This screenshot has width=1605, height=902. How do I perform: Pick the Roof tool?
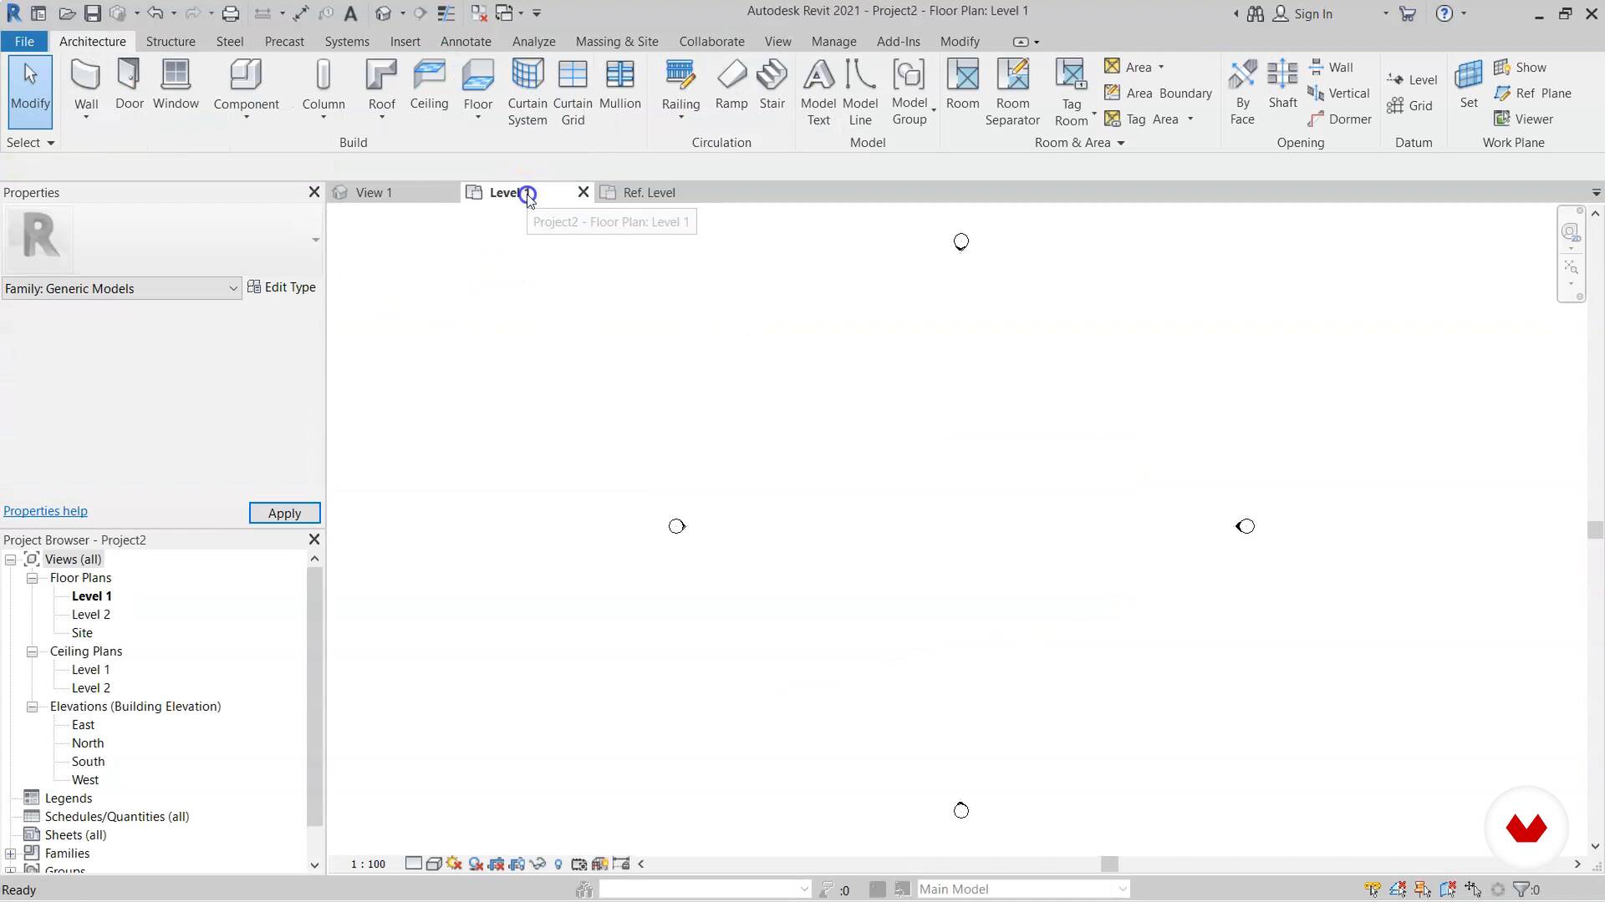coord(382,86)
